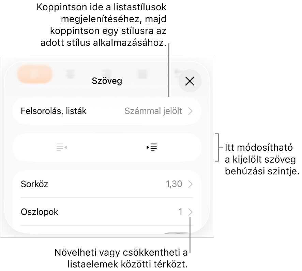Expand chevron next to 1,30 value
This screenshot has width=302, height=271.
coord(190,184)
